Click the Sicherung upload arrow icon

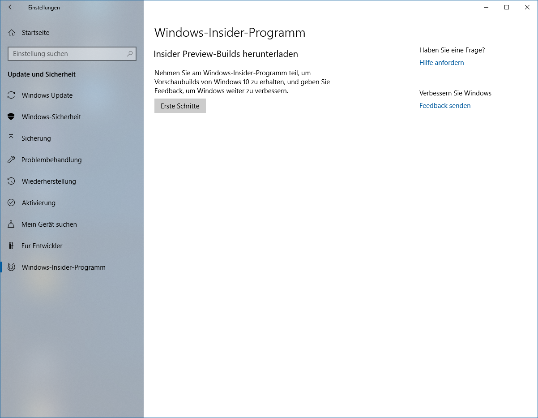pyautogui.click(x=12, y=138)
